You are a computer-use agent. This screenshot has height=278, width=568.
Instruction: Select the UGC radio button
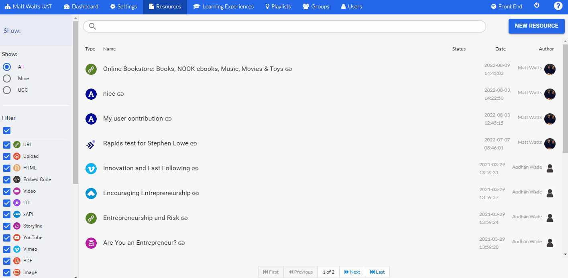pos(7,90)
